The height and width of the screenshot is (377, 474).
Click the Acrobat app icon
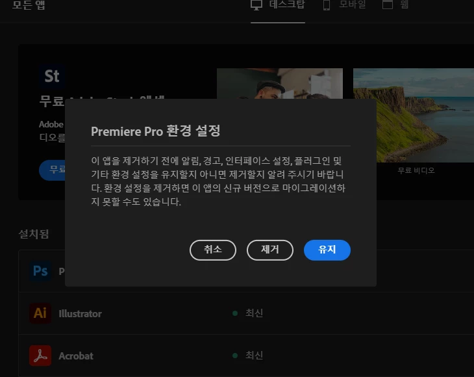(40, 356)
